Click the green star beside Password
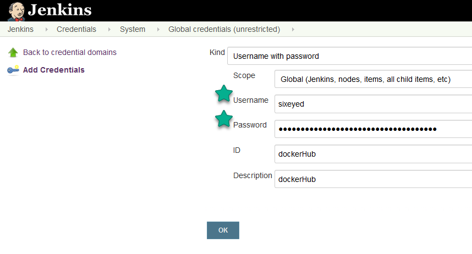This screenshot has width=472, height=254. point(223,118)
